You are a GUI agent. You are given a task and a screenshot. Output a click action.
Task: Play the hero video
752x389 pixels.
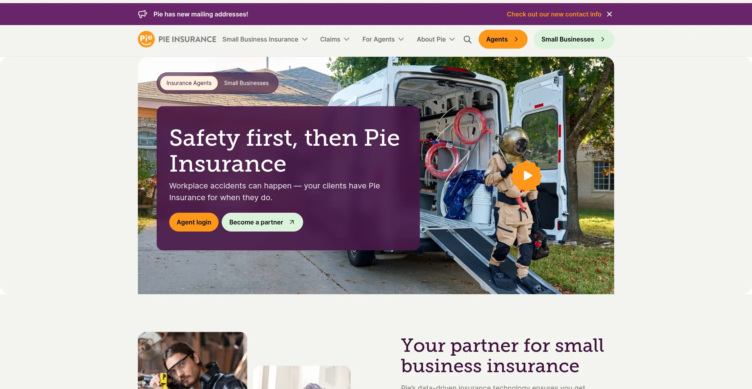pyautogui.click(x=527, y=176)
